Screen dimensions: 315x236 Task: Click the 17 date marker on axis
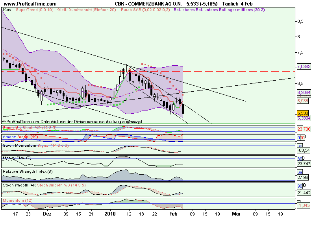[x=15, y=214]
